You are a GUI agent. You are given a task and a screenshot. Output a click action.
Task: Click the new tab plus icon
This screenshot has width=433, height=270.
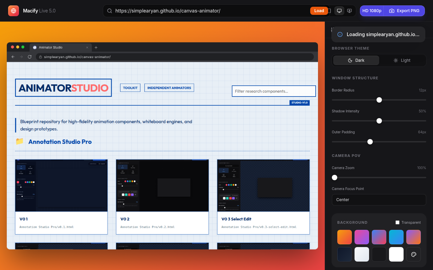point(96,48)
